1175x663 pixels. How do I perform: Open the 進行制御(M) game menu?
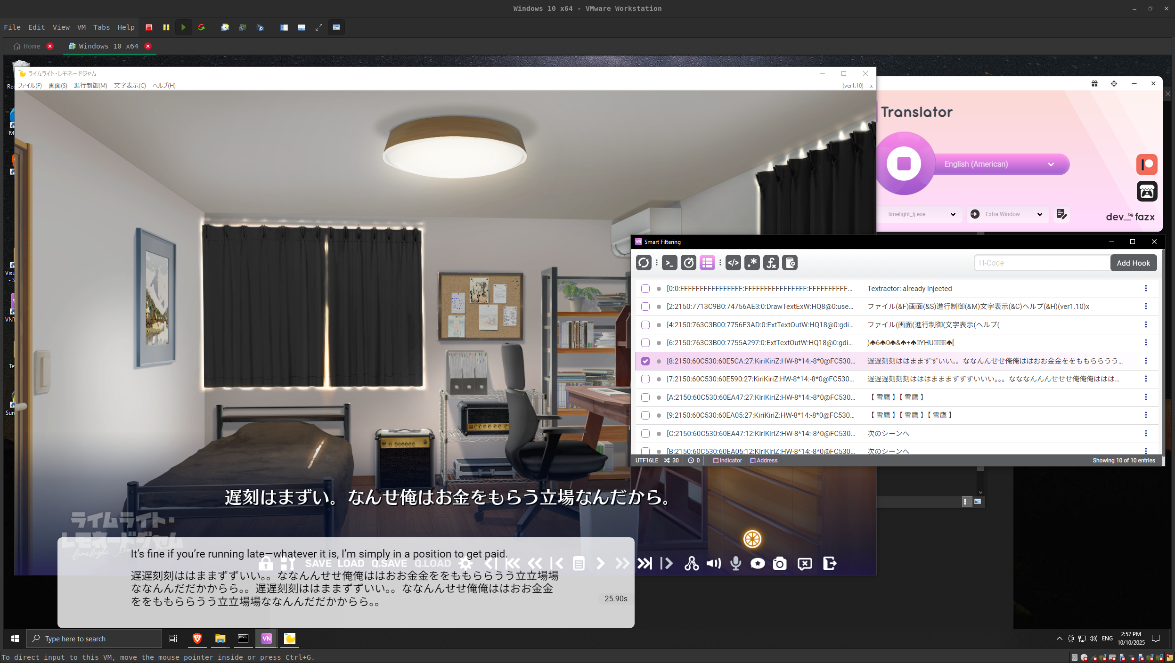tap(90, 86)
